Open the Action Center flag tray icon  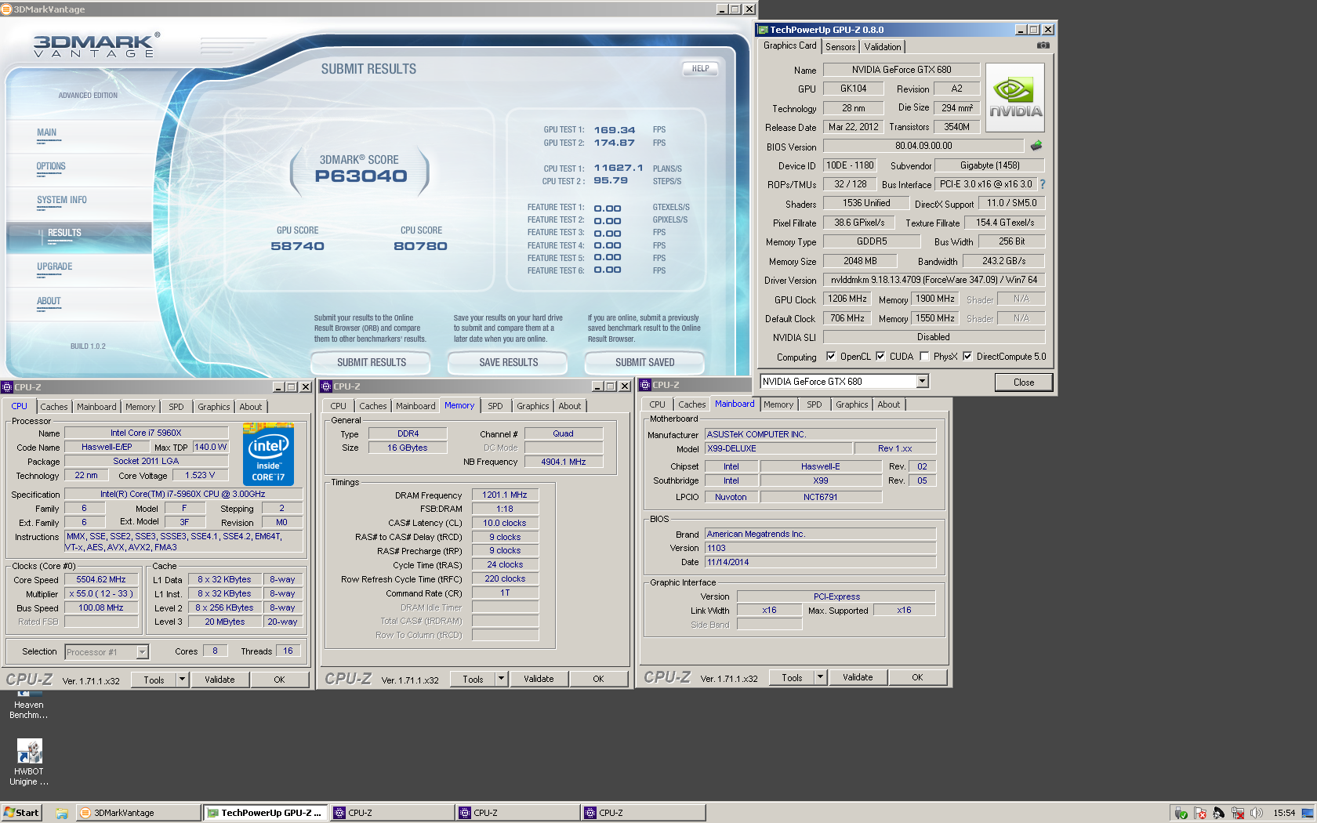(1199, 813)
